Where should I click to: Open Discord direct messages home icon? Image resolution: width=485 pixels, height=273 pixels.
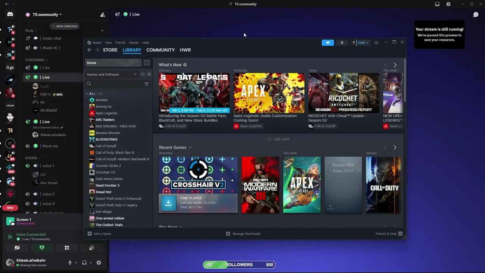[x=10, y=14]
